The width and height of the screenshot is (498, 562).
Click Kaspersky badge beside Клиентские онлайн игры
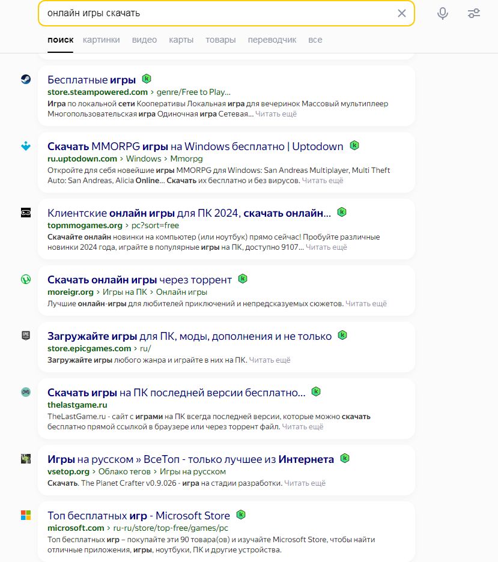342,212
